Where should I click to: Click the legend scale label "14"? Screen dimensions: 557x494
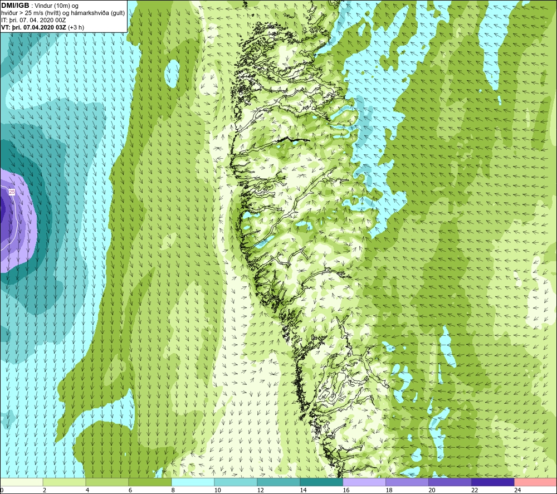pos(303,490)
